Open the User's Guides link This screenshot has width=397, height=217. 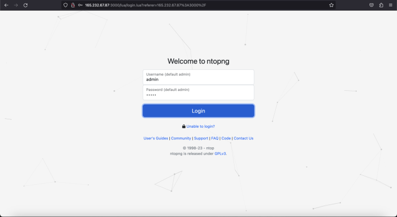[156, 138]
